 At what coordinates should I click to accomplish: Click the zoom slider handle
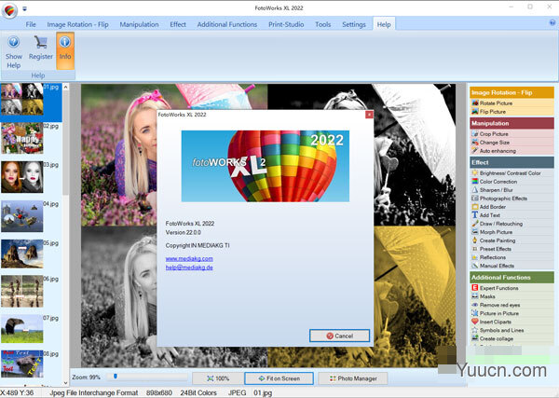click(116, 377)
